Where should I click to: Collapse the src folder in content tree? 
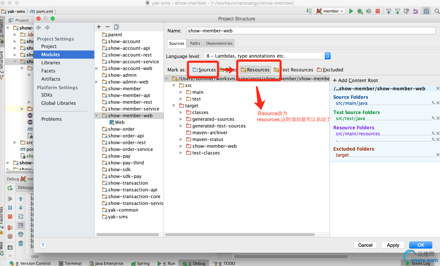174,86
